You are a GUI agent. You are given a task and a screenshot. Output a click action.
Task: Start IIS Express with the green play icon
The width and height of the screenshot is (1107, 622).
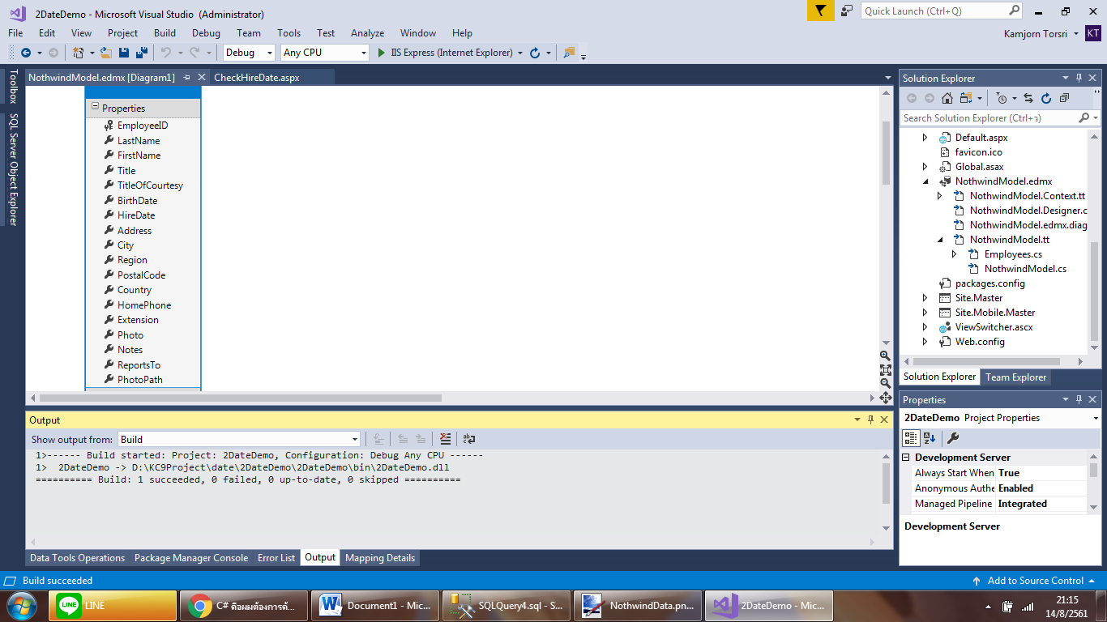[x=382, y=53]
